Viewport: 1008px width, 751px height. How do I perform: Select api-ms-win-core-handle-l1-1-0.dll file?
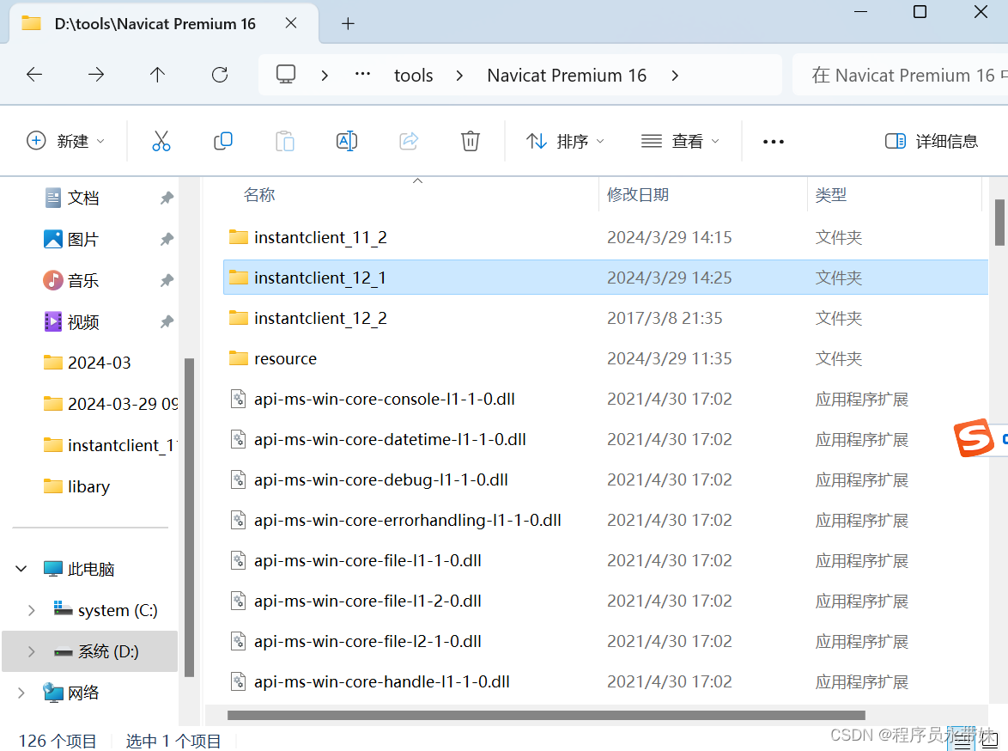coord(605,681)
